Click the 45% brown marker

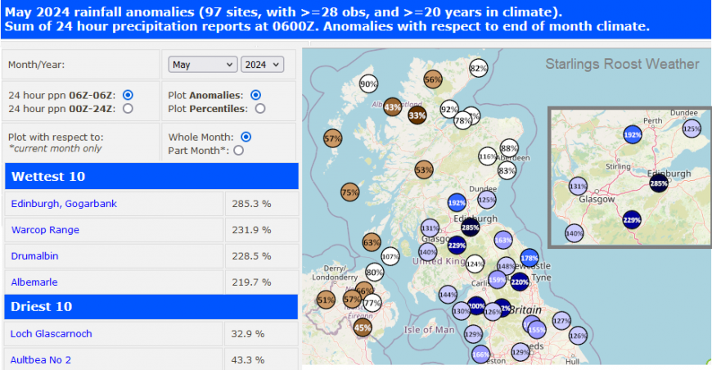click(363, 327)
